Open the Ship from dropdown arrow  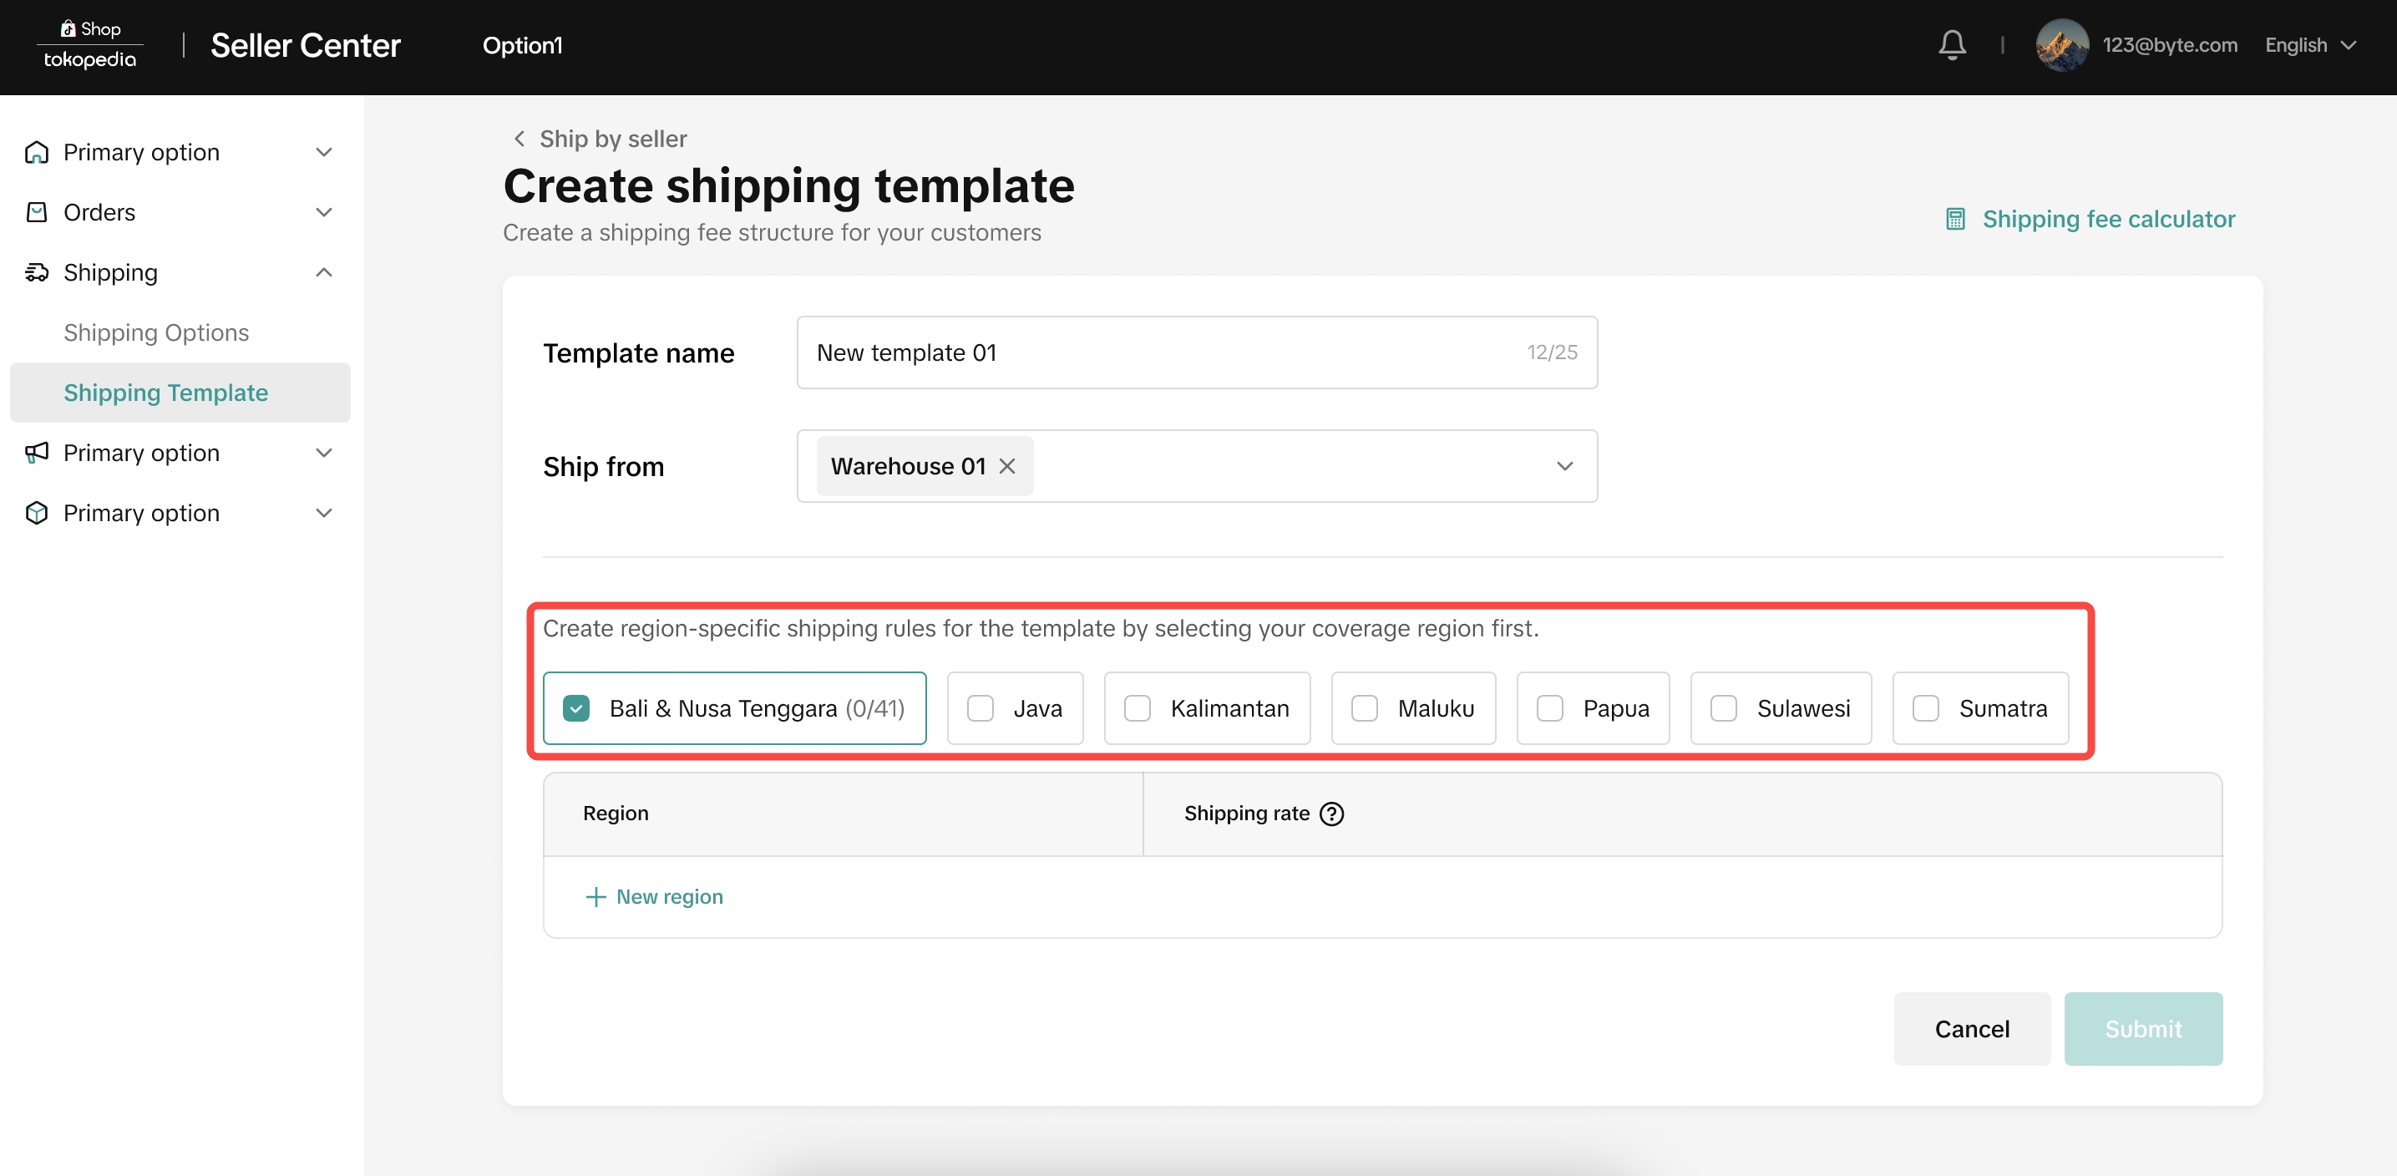(1564, 466)
